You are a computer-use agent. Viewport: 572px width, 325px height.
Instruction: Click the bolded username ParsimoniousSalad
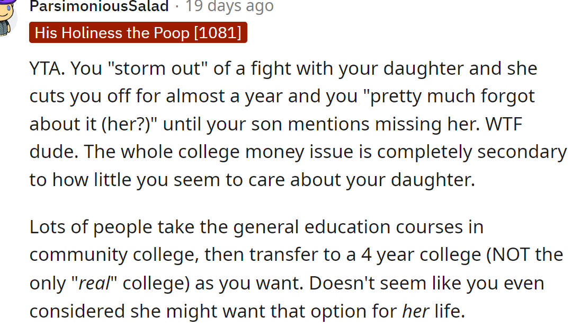tap(99, 7)
